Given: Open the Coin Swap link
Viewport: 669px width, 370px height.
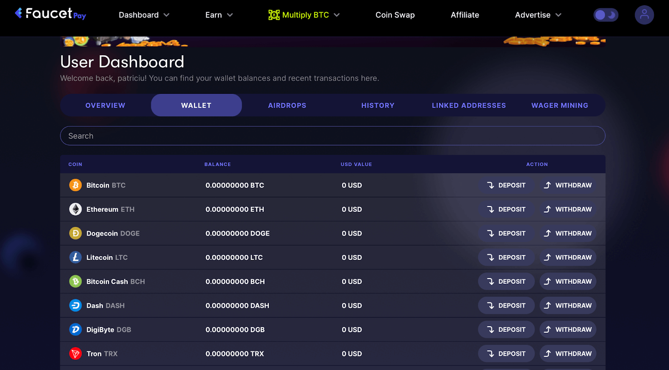Looking at the screenshot, I should [395, 15].
